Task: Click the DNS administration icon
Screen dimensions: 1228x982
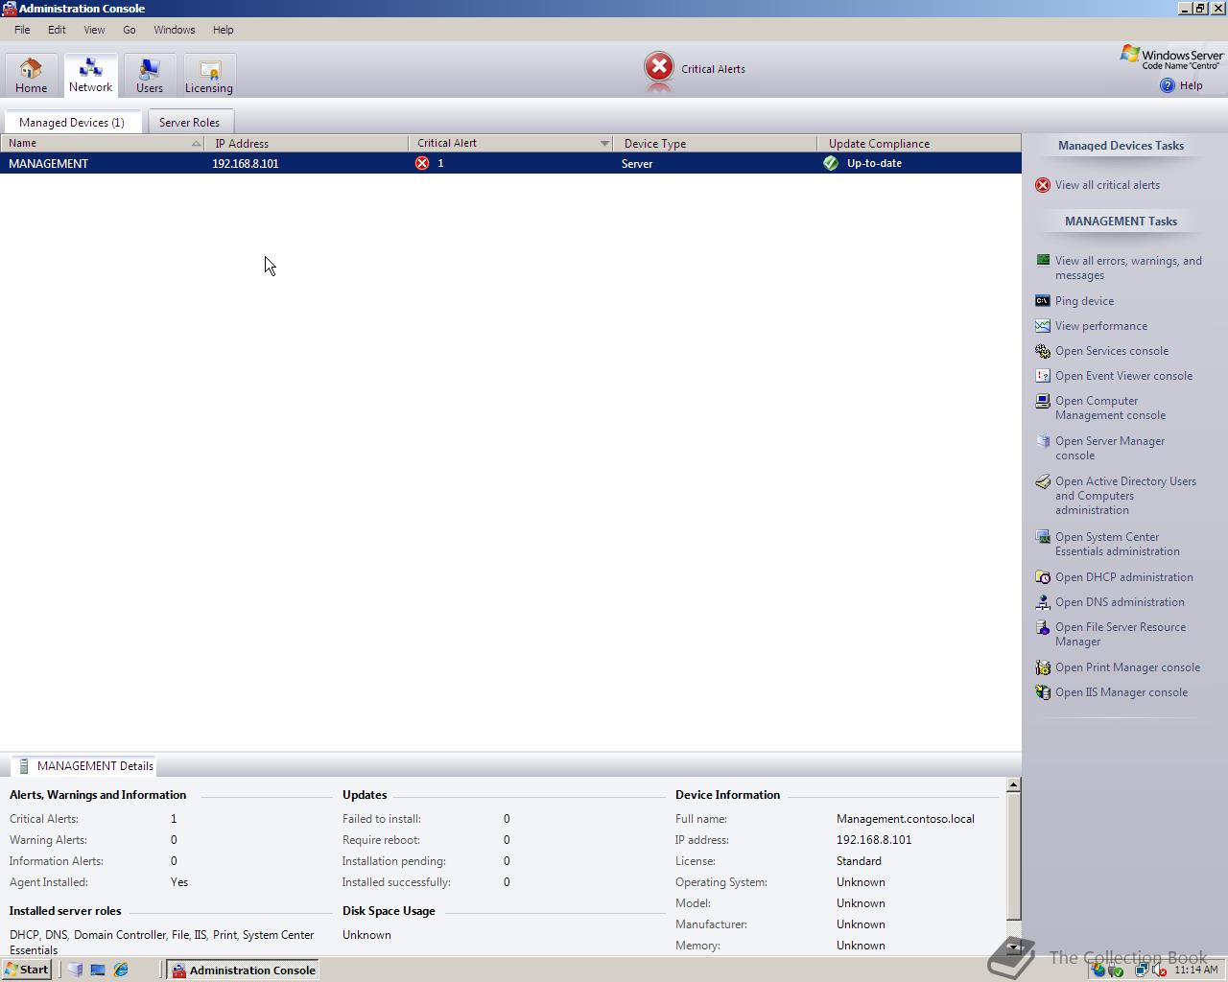Action: [x=1043, y=602]
